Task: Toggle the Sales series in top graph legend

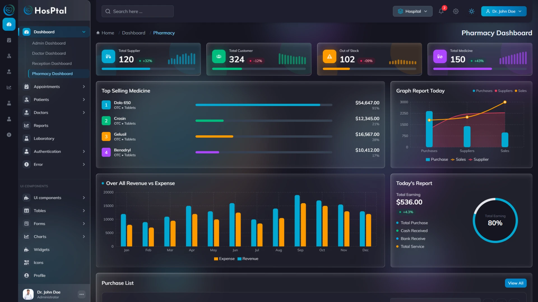Action: click(x=521, y=91)
